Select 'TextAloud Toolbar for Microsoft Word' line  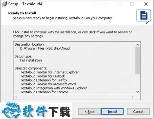pos(48,84)
